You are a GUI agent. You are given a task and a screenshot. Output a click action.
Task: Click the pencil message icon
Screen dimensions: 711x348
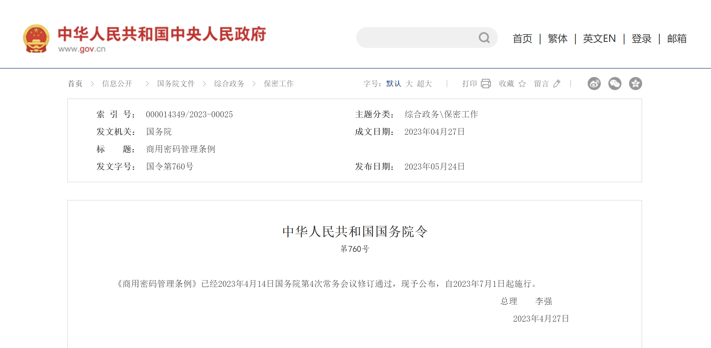[557, 83]
